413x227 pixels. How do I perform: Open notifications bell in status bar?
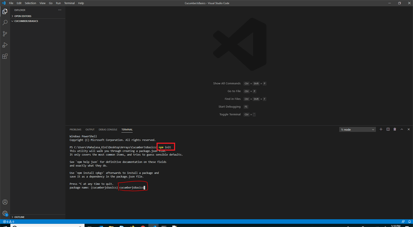pos(409,221)
